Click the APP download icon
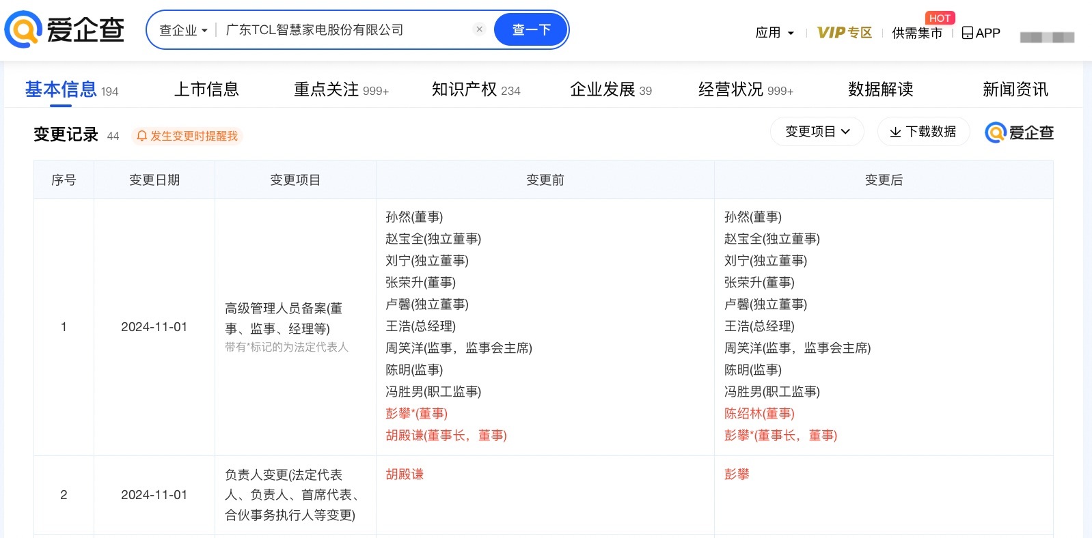This screenshot has width=1092, height=538. [981, 33]
